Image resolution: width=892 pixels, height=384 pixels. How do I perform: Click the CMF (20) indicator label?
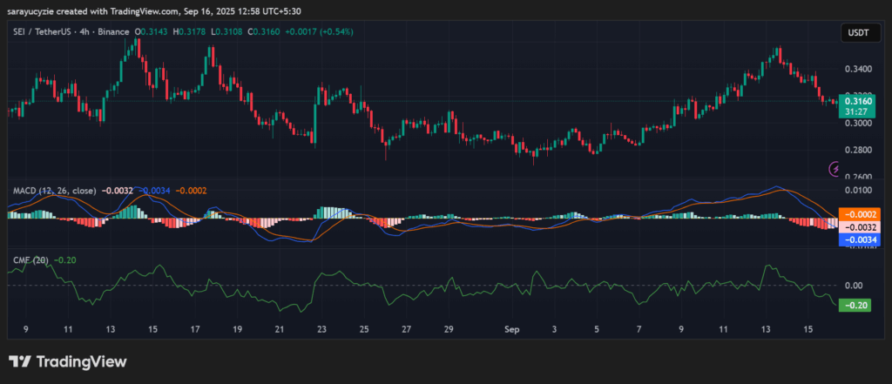click(x=30, y=260)
